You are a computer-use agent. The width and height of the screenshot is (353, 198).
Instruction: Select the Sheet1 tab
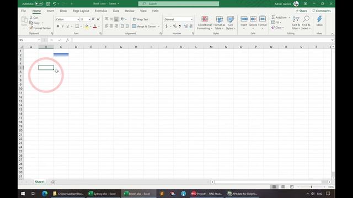40,182
